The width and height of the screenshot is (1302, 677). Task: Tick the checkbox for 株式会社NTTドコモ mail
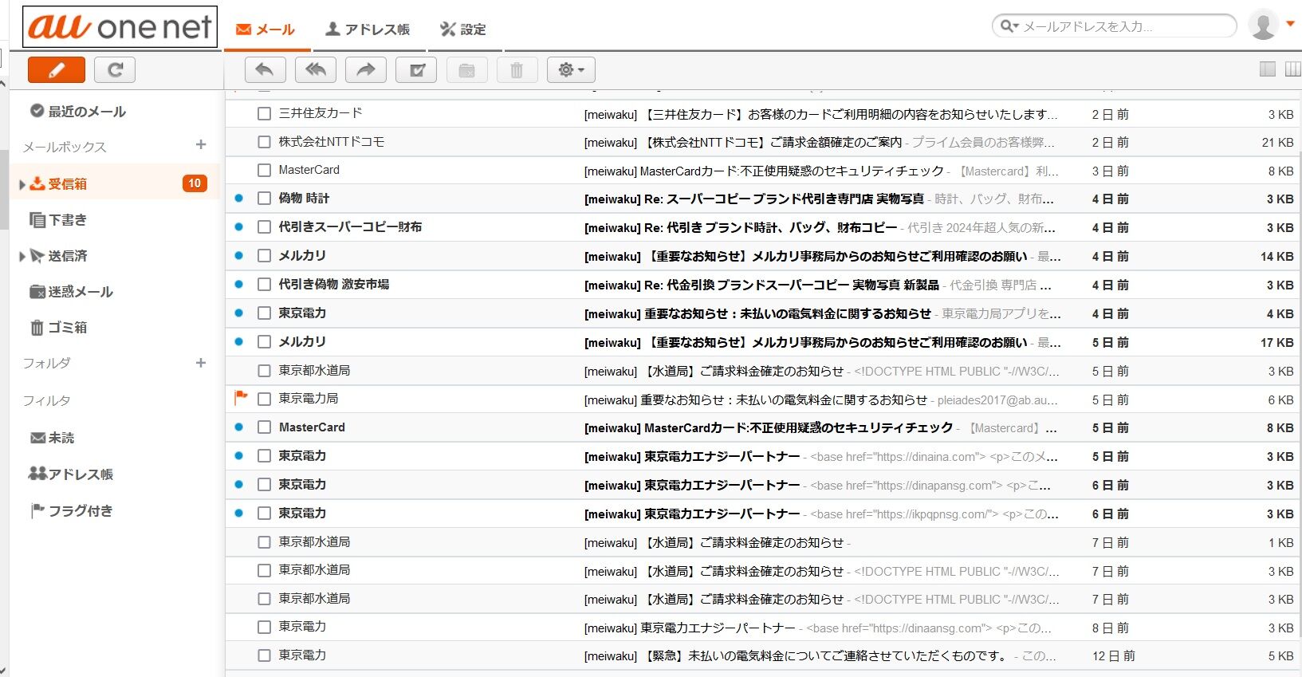tap(265, 142)
